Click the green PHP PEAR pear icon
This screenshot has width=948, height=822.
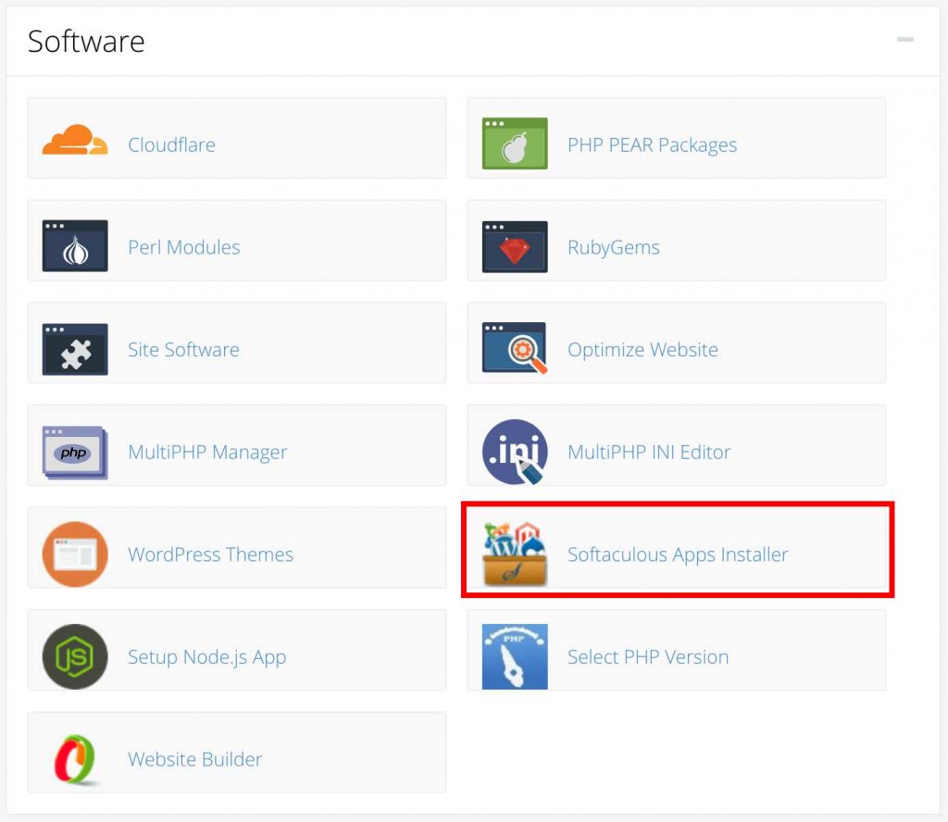[515, 143]
